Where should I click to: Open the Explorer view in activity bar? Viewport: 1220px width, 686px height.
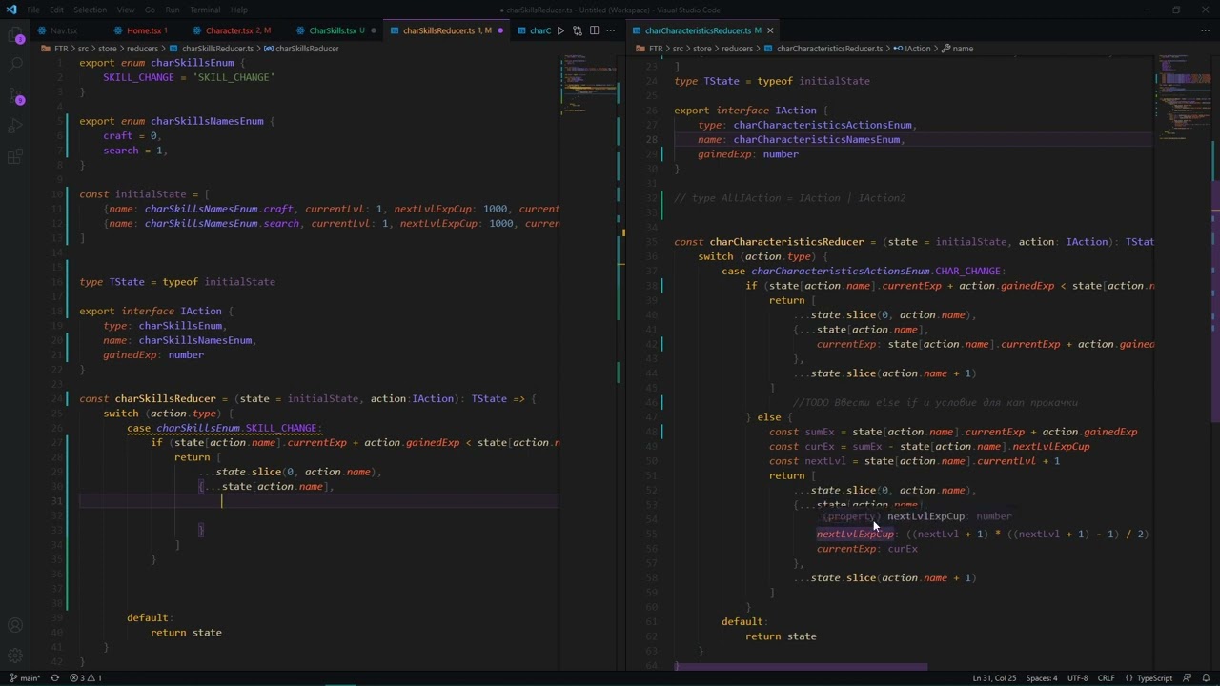[15, 36]
